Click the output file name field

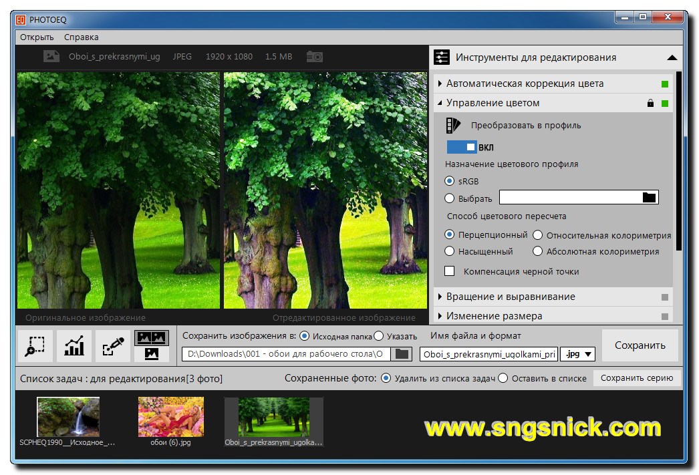coord(488,354)
